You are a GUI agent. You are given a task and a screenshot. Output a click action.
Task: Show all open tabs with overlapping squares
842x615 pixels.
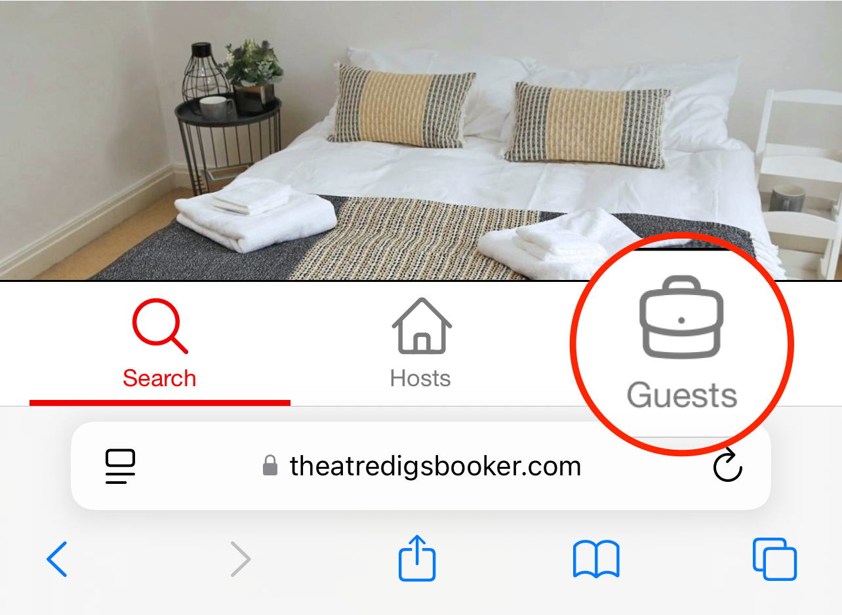click(774, 559)
